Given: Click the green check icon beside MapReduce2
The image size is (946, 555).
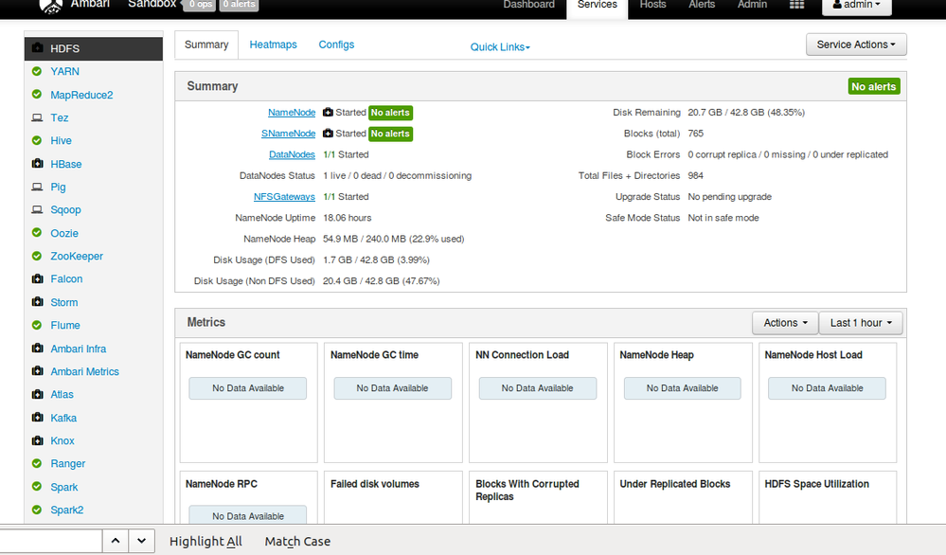Looking at the screenshot, I should pos(37,95).
